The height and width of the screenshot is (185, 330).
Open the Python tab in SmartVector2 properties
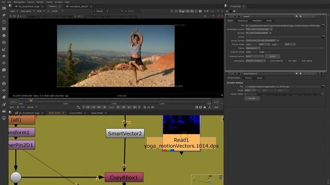coord(249,78)
